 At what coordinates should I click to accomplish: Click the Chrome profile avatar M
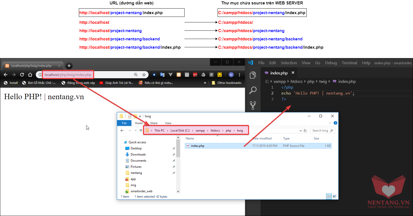coord(231,75)
